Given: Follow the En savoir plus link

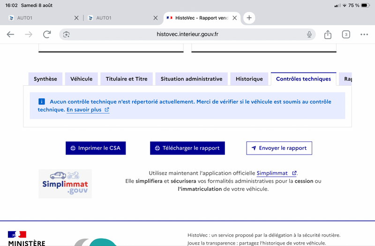Looking at the screenshot, I should (88, 110).
